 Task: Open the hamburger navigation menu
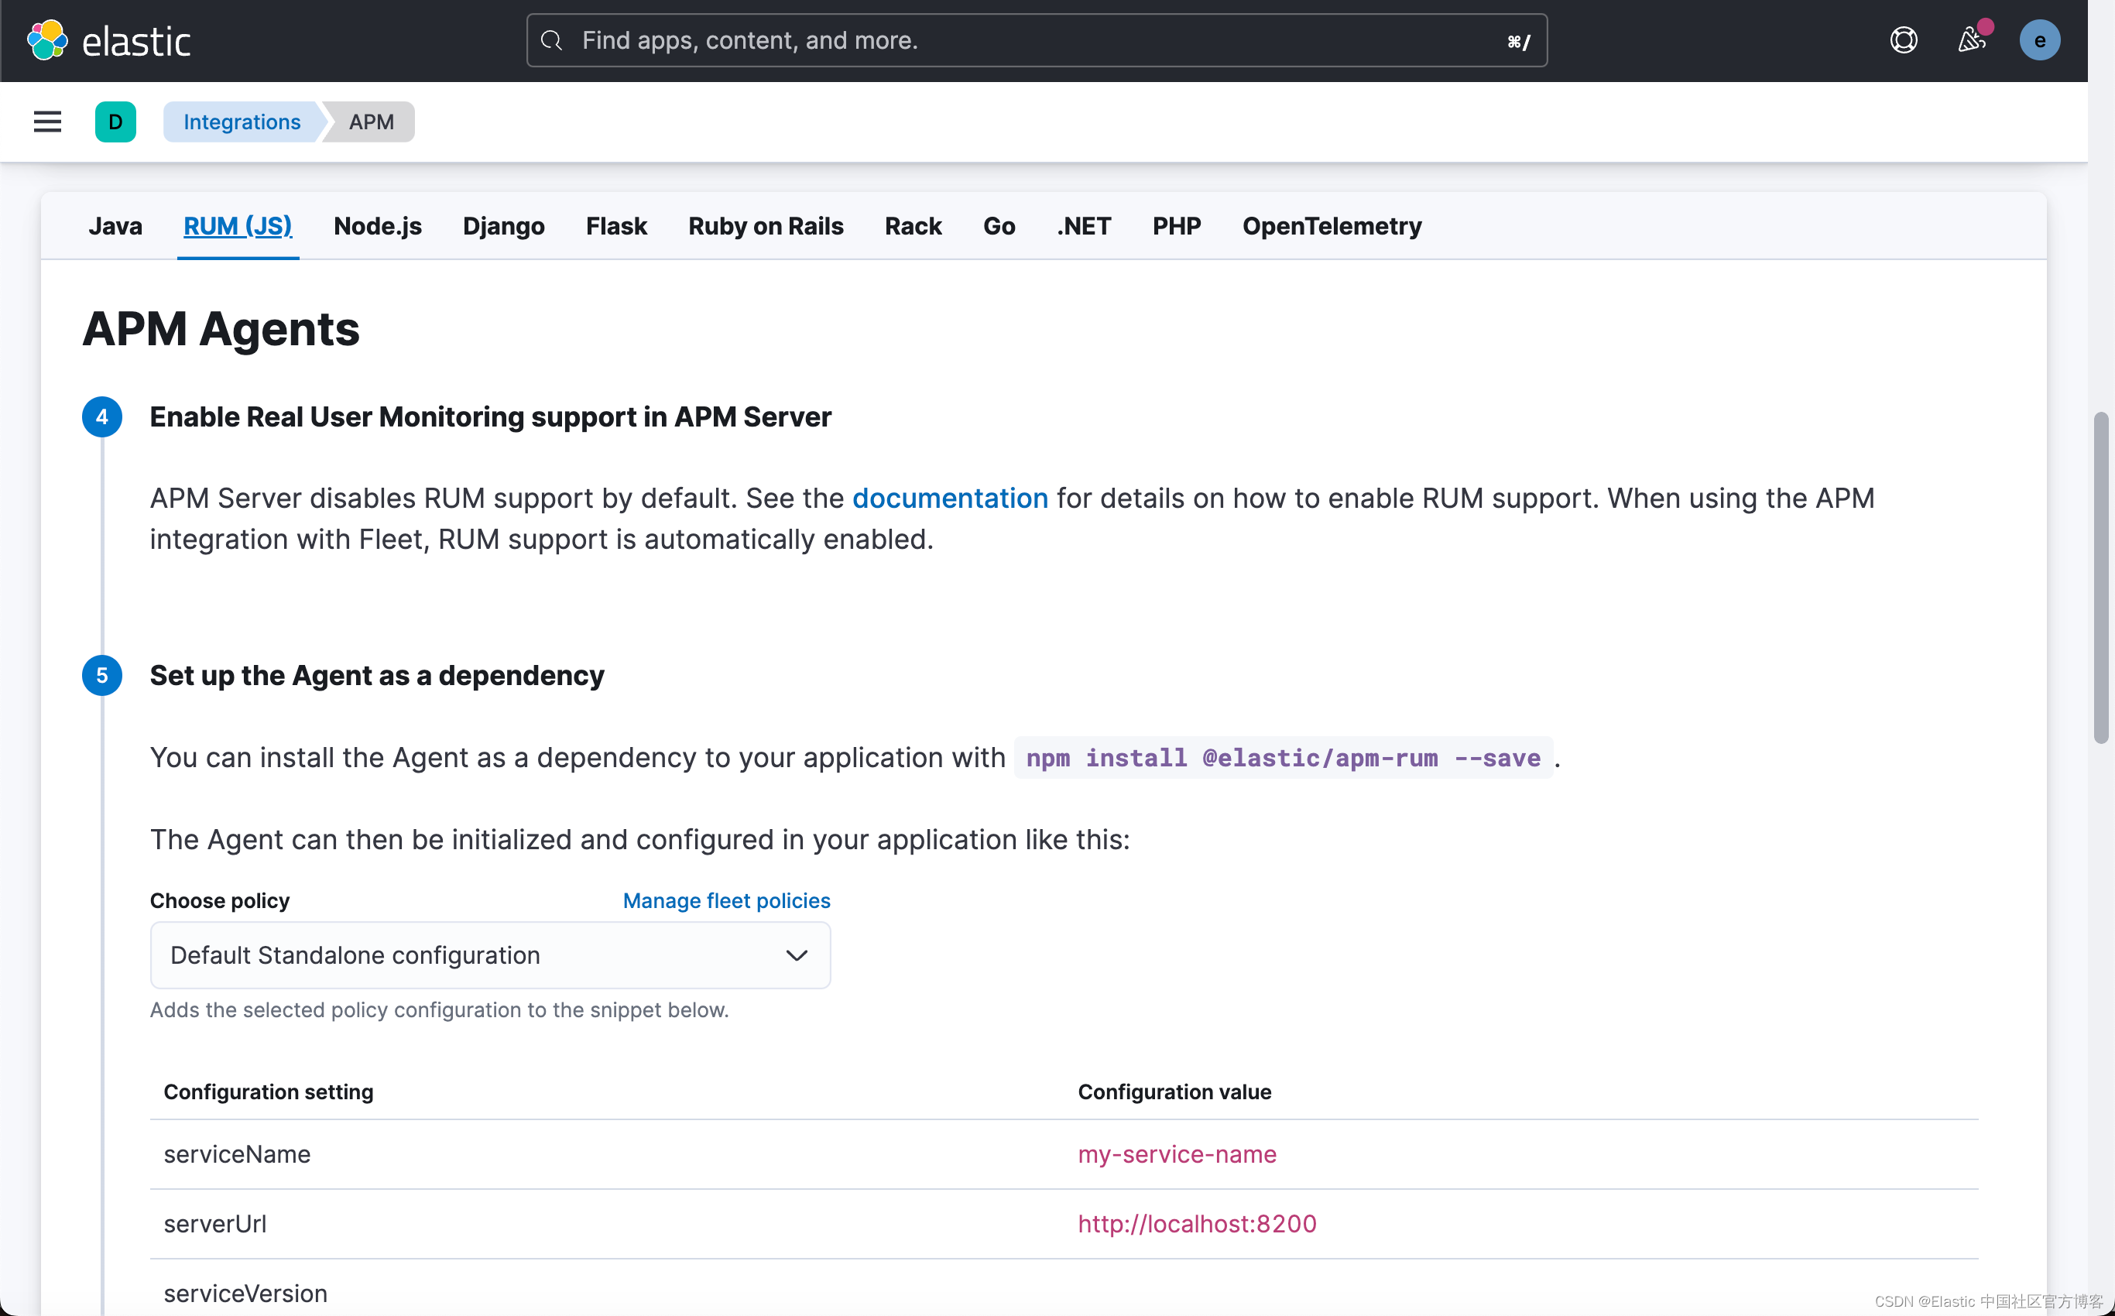point(47,122)
